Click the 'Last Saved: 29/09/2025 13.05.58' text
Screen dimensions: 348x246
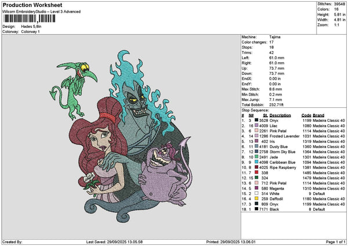tap(114, 242)
